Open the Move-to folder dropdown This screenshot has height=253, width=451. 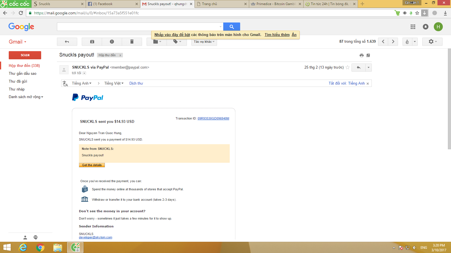[x=157, y=42]
